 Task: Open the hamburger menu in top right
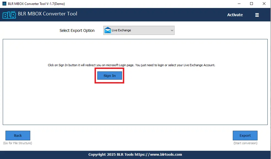tap(257, 15)
